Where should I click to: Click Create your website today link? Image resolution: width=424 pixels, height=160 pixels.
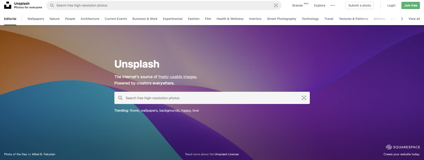[x=401, y=154]
